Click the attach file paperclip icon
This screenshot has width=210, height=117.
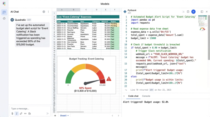coord(12,113)
